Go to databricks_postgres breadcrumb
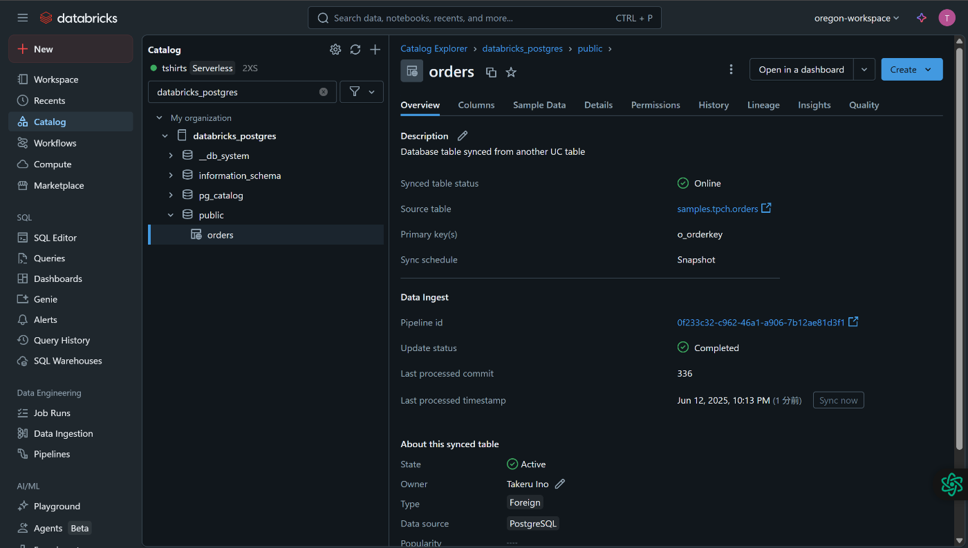The height and width of the screenshot is (548, 968). 522,48
